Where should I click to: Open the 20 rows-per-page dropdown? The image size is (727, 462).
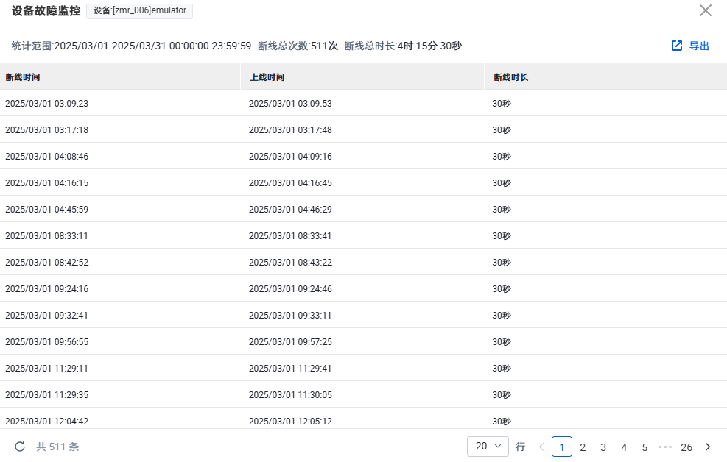[488, 447]
